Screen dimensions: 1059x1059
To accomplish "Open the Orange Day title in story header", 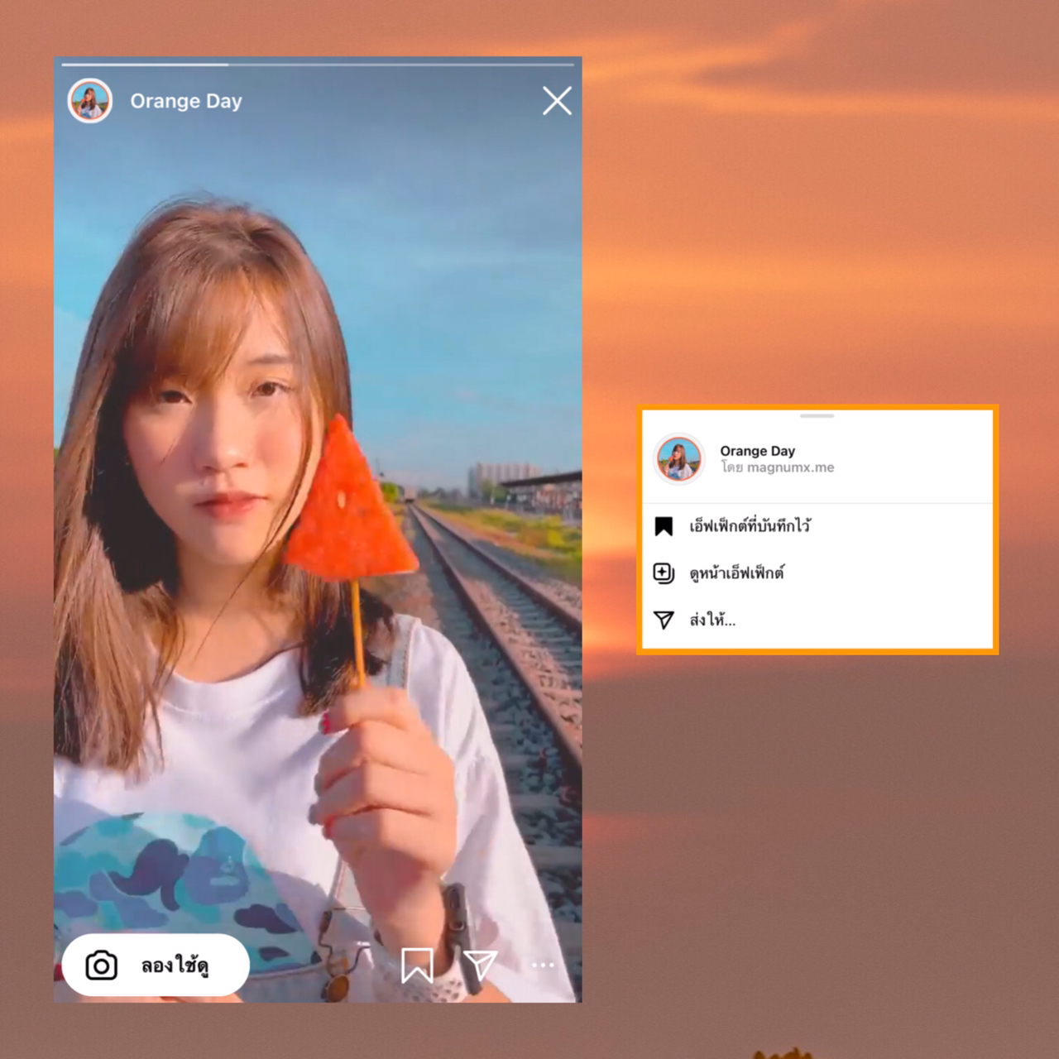I will (x=186, y=101).
